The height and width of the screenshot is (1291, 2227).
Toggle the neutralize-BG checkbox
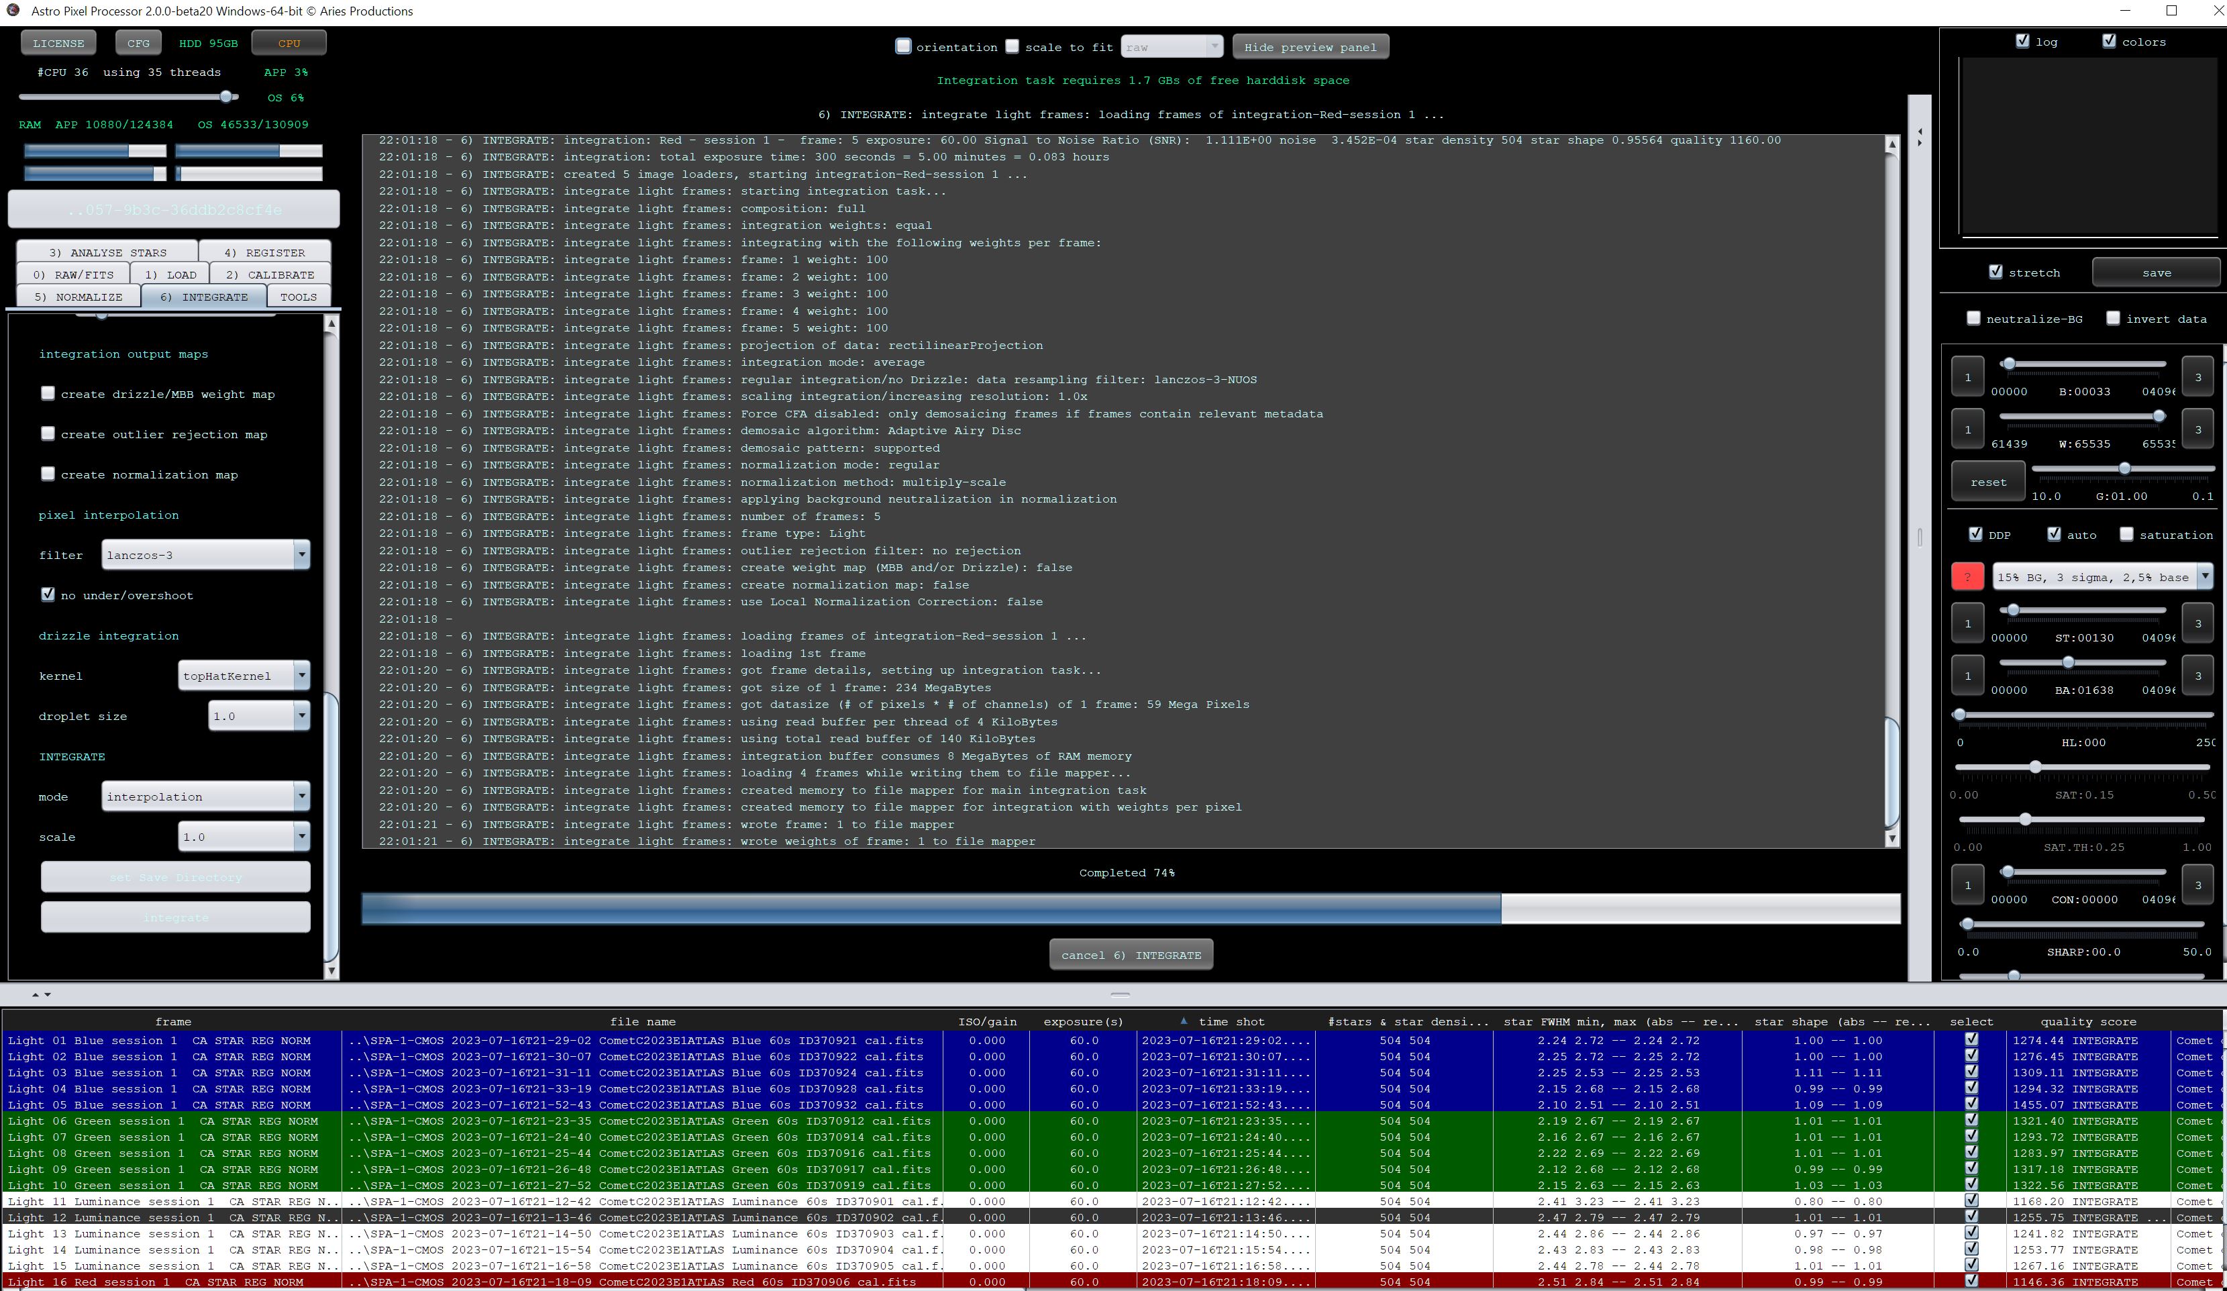point(1973,319)
